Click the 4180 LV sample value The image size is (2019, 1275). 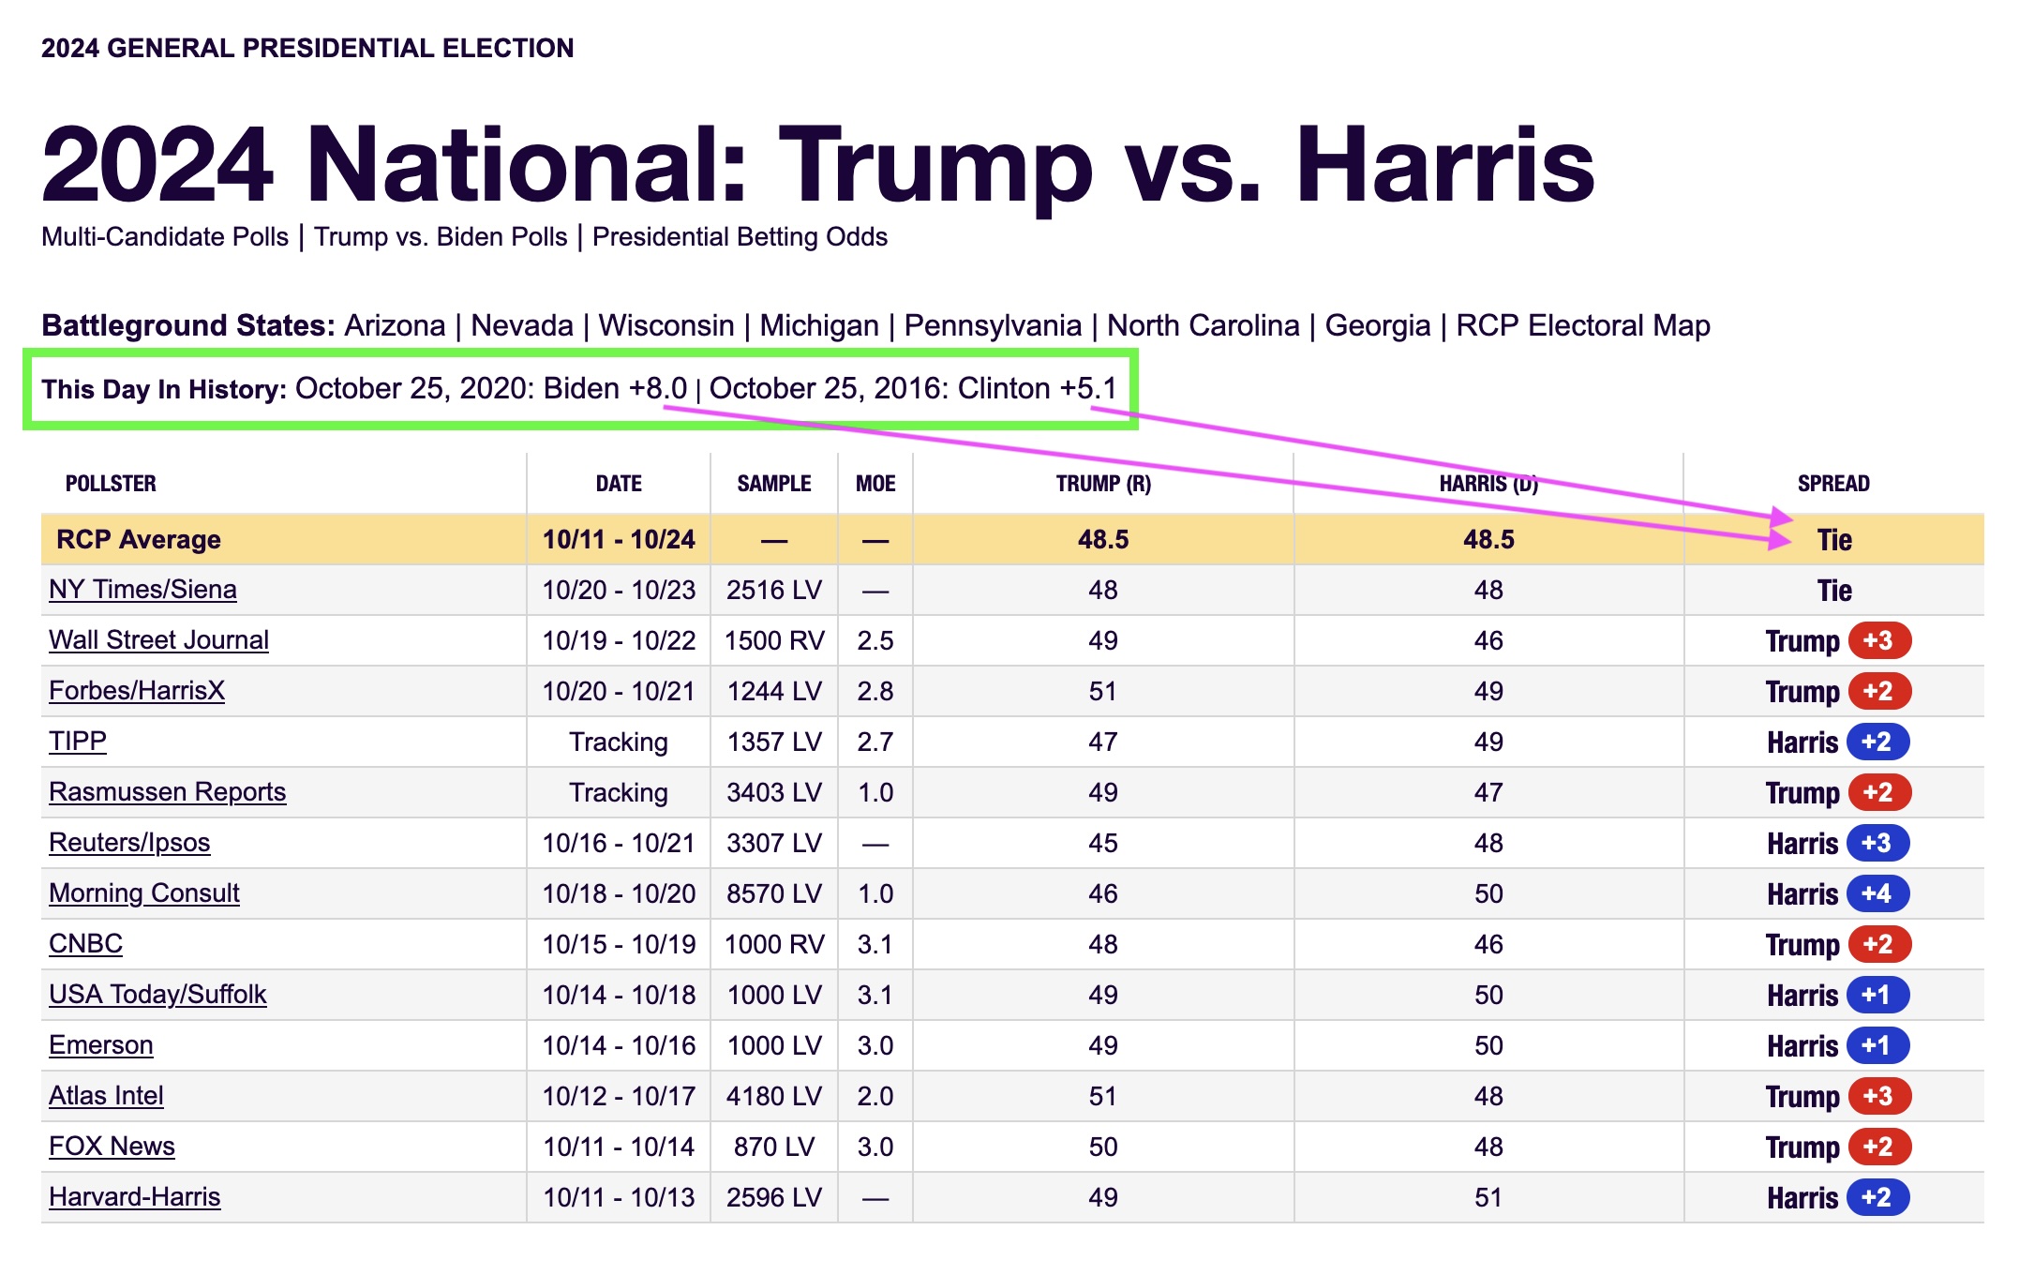coord(774,1096)
